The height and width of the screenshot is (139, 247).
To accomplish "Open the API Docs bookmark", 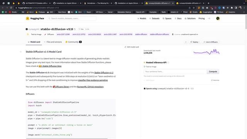I will (x=98, y=12).
